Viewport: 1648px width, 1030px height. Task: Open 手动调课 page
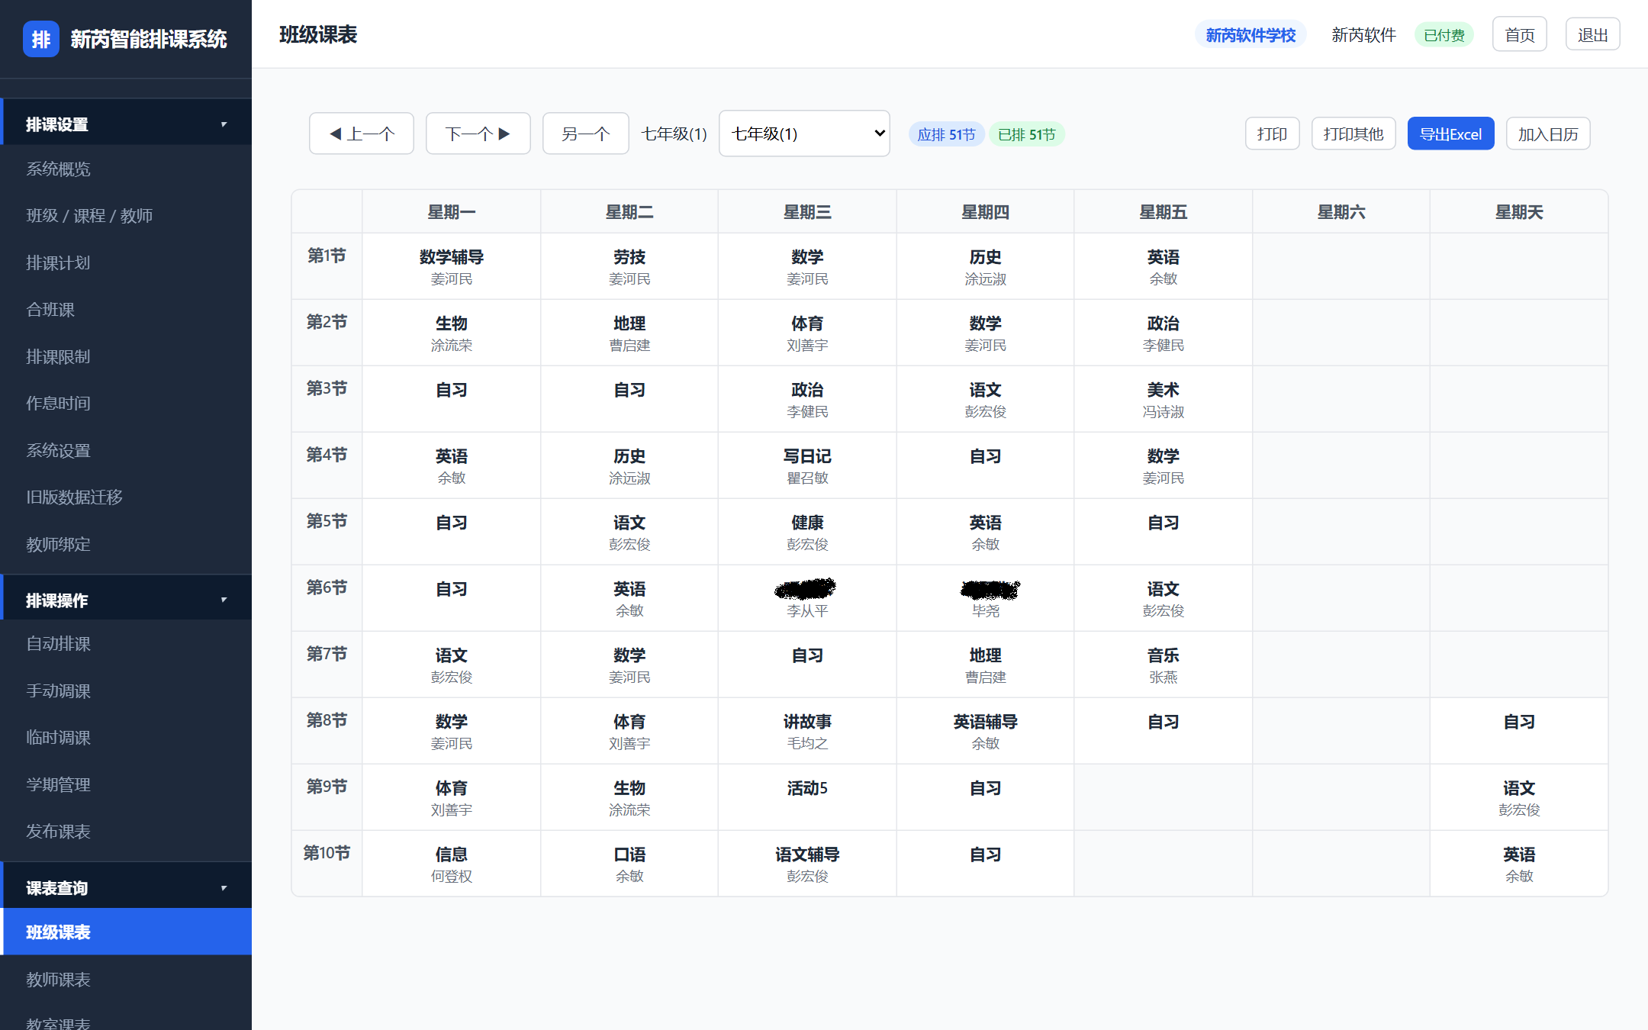pyautogui.click(x=126, y=691)
